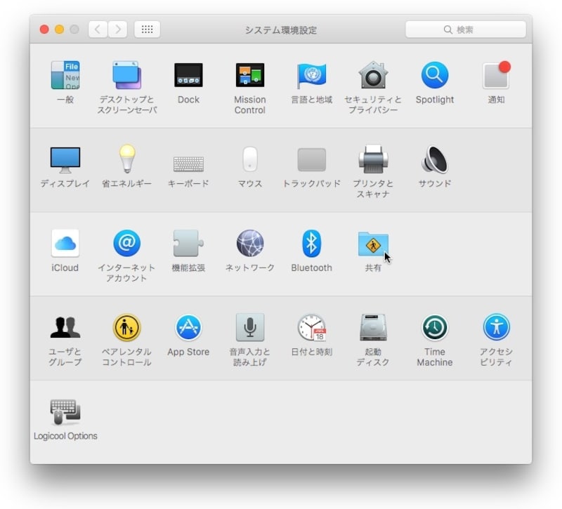This screenshot has height=509, width=562.
Task: Click the Mission Control icon
Action: coord(249,75)
